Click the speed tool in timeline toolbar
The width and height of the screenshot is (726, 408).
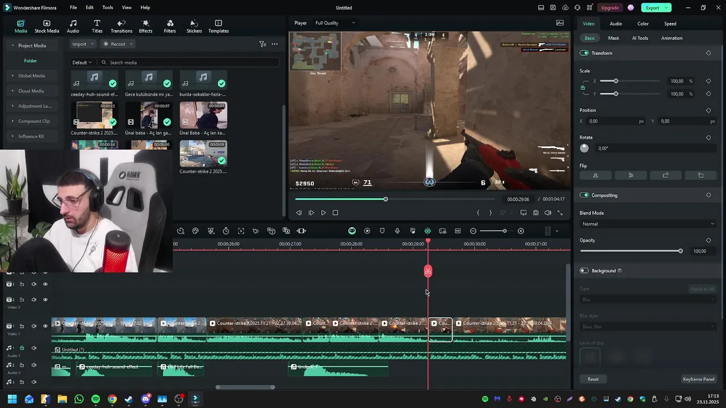180,231
